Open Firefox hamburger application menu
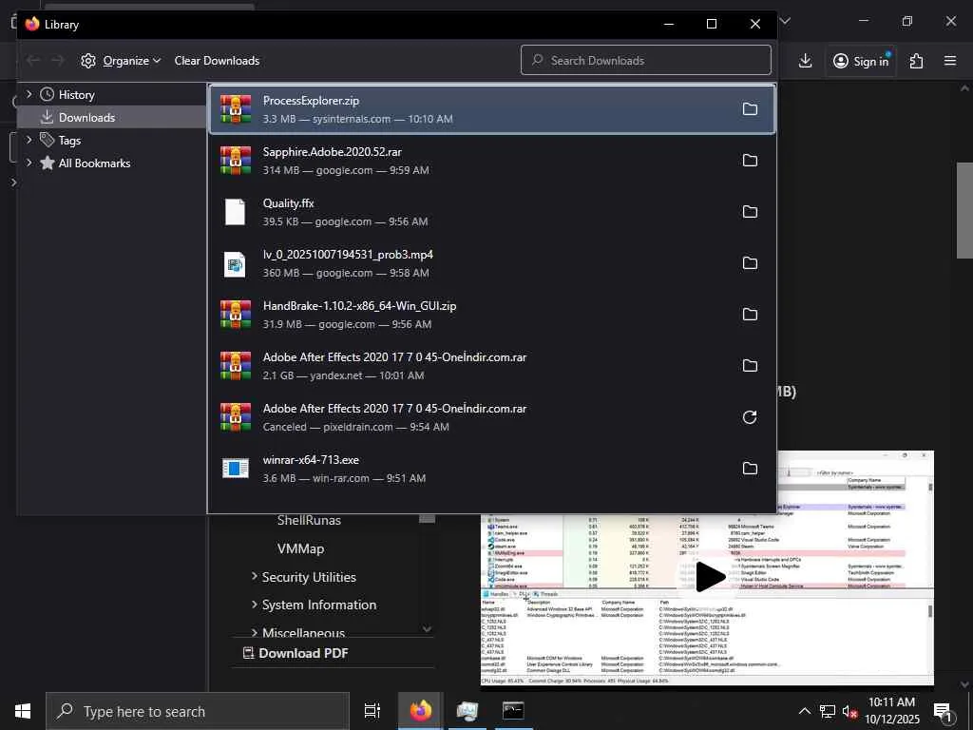 [x=949, y=61]
